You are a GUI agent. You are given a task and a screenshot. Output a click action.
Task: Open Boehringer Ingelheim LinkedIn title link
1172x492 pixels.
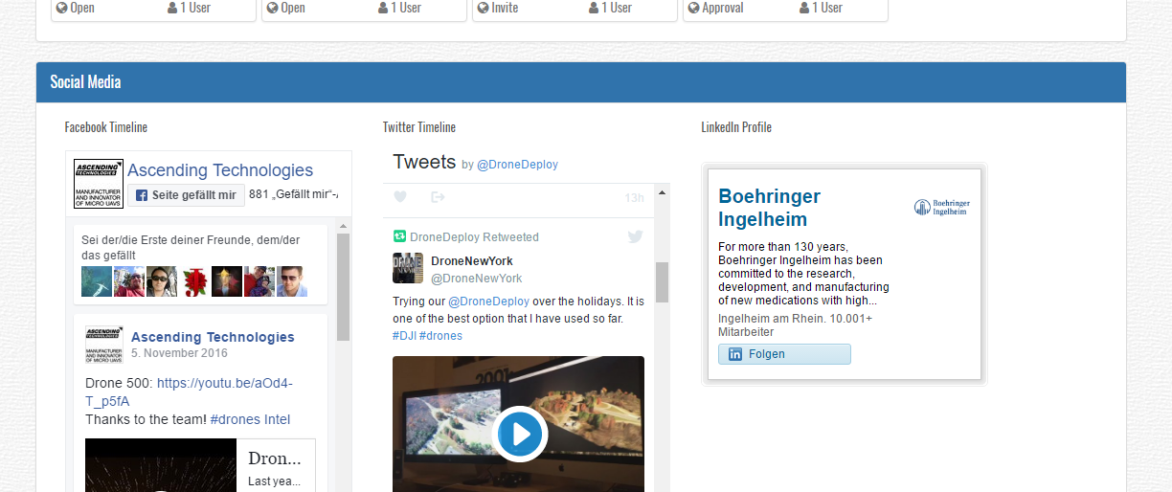pyautogui.click(x=770, y=208)
